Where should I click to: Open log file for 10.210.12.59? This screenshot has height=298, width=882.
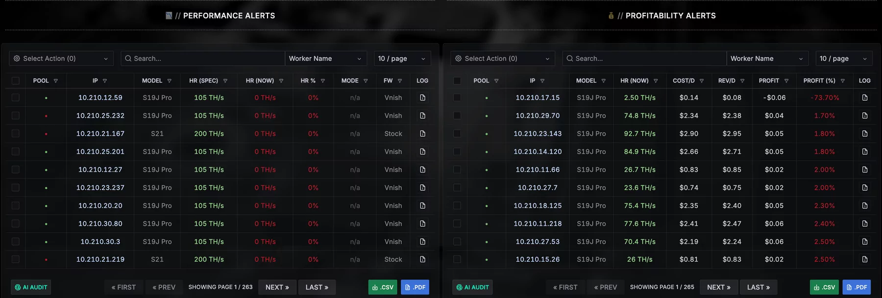tap(422, 98)
